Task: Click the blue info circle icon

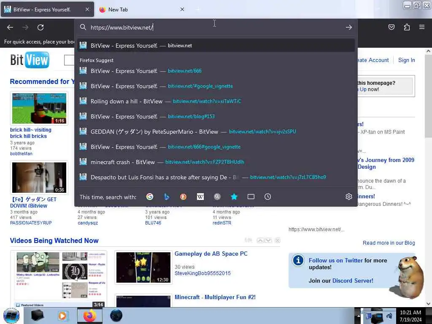Action: point(298,260)
